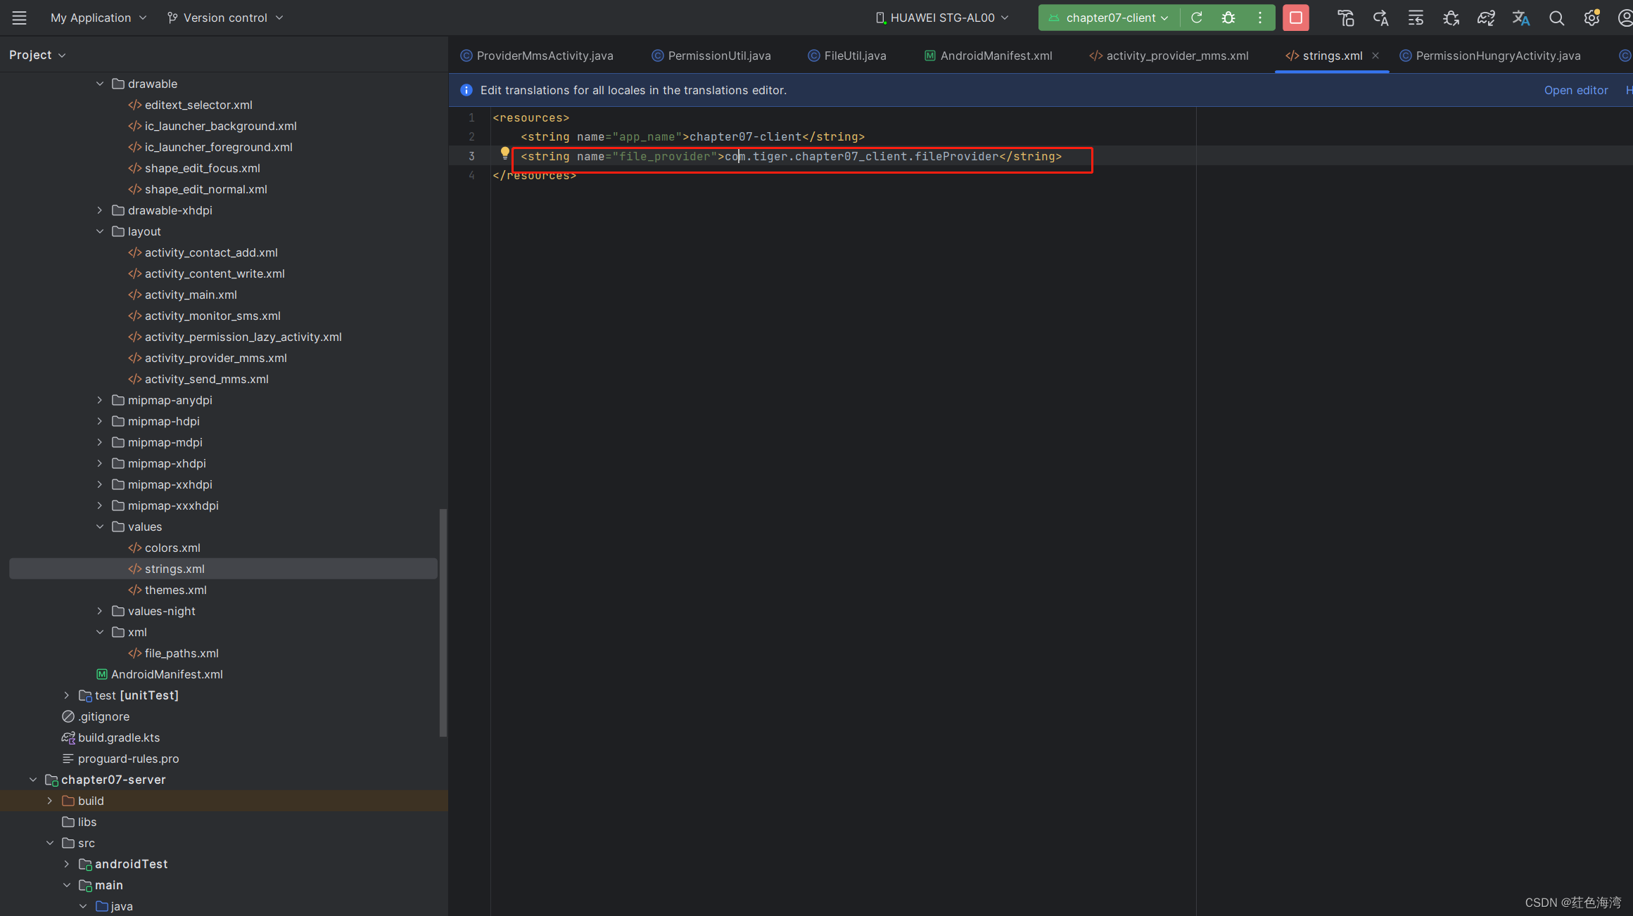Open the main hamburger menu
The width and height of the screenshot is (1633, 916).
pyautogui.click(x=19, y=18)
